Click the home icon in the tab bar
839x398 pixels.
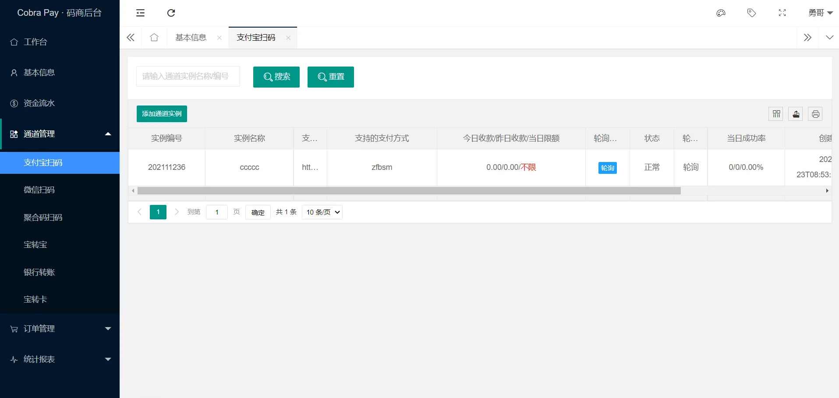pos(154,37)
